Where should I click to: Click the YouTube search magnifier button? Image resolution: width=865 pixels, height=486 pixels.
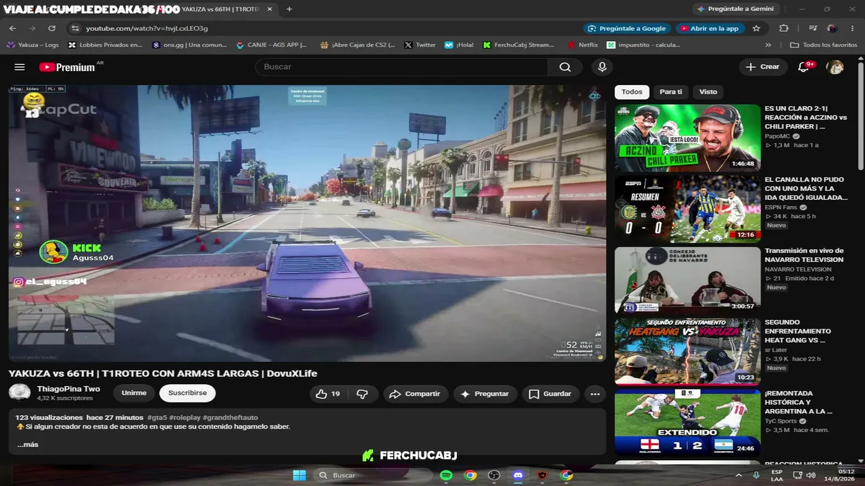pos(565,67)
